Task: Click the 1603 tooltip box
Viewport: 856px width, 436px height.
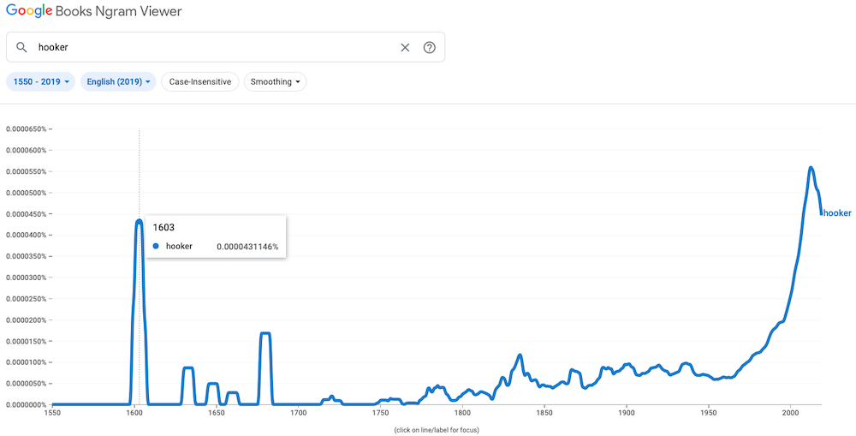Action: tap(216, 236)
